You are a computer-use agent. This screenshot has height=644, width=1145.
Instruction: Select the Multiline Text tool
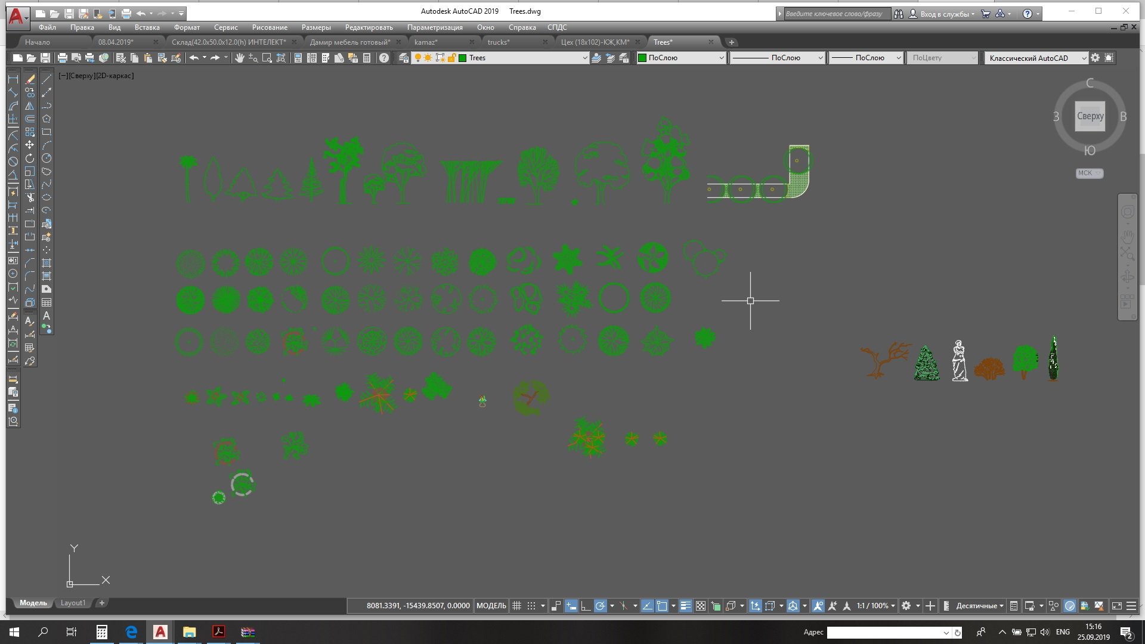click(x=47, y=315)
